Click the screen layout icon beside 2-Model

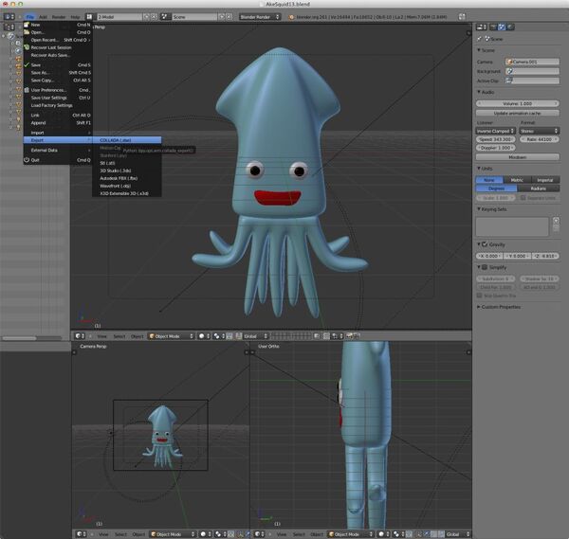pos(90,16)
